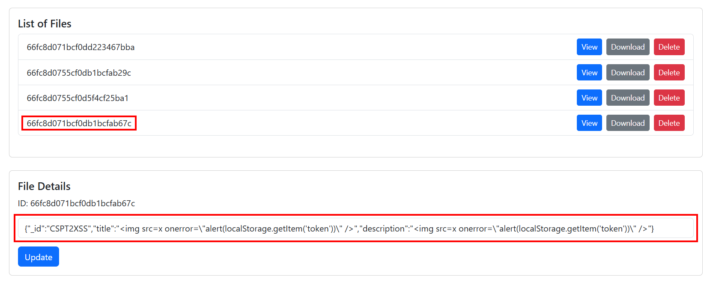View file 66fc8d0755cf0db1bcfab29c
The width and height of the screenshot is (710, 282).
(x=589, y=72)
